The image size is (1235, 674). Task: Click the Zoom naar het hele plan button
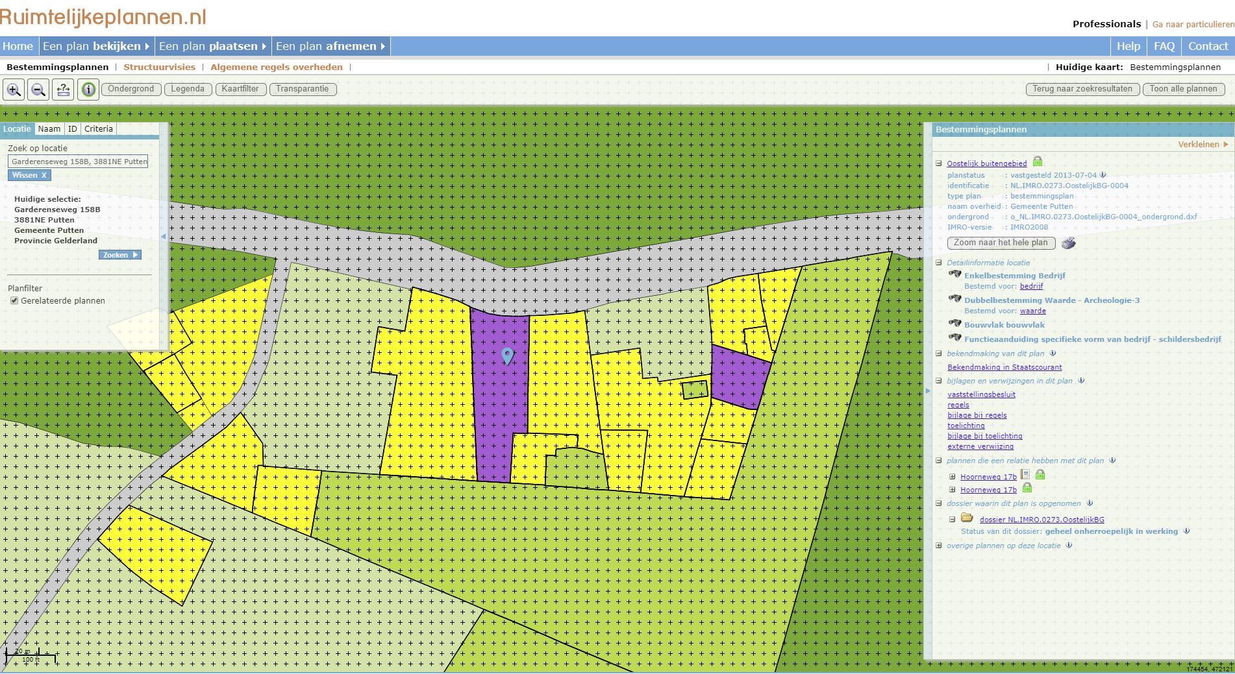pyautogui.click(x=1001, y=243)
